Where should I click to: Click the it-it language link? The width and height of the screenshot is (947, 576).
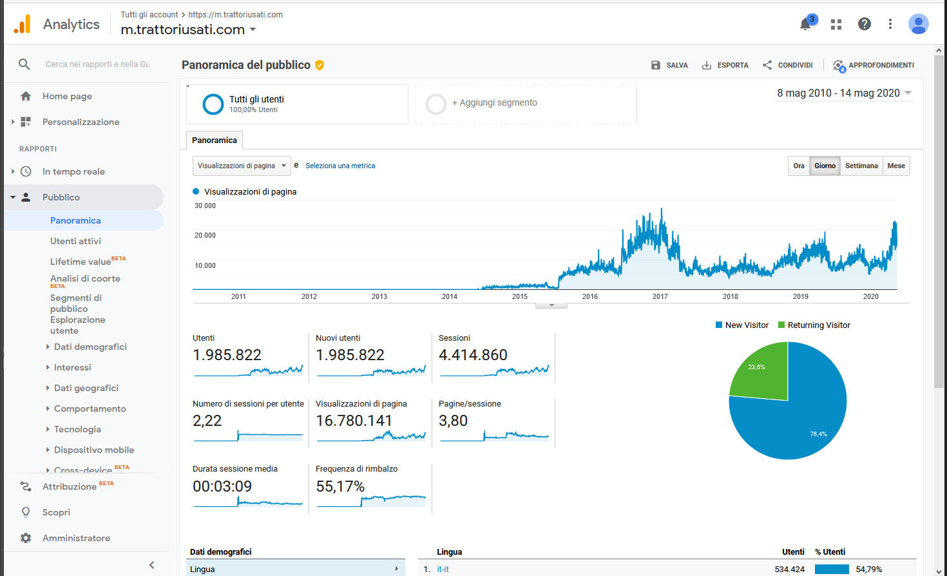[443, 570]
